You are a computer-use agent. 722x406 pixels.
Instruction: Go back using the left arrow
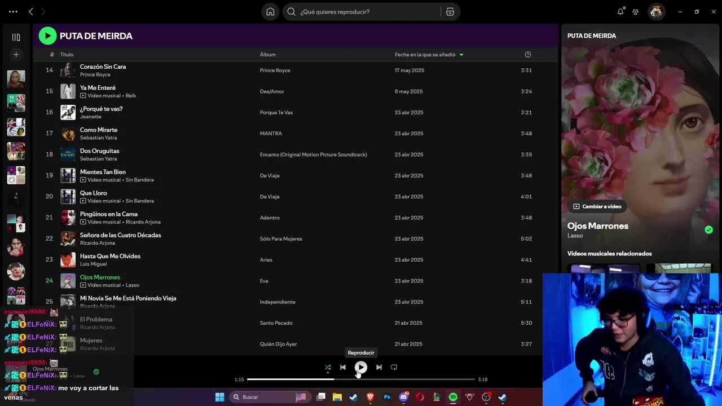31,12
